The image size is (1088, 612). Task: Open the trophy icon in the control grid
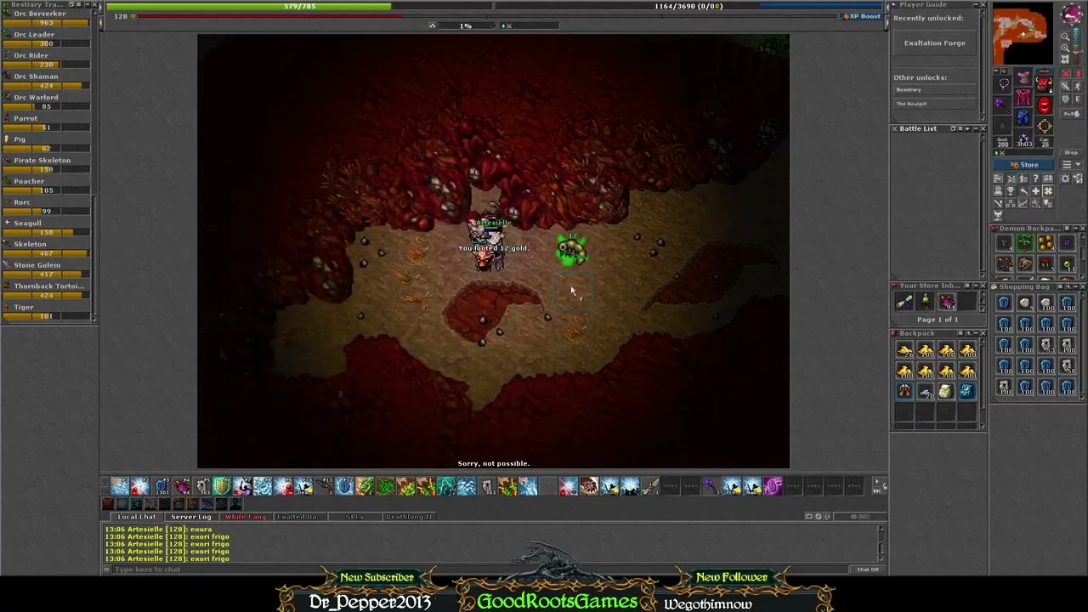[1010, 191]
